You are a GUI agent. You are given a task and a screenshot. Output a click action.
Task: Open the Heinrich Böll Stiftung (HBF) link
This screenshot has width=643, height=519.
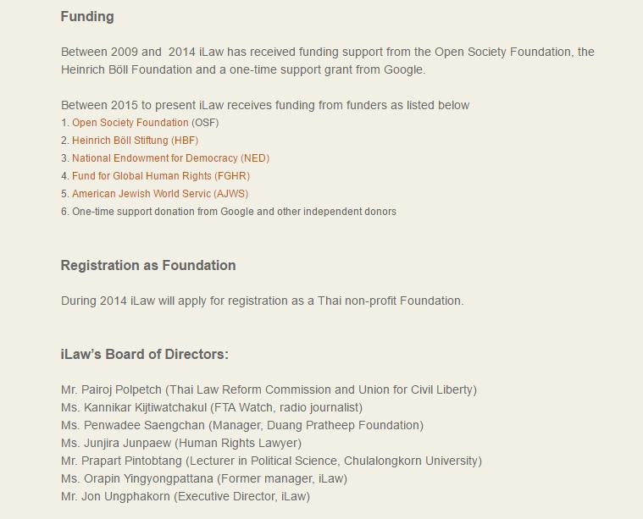(135, 141)
